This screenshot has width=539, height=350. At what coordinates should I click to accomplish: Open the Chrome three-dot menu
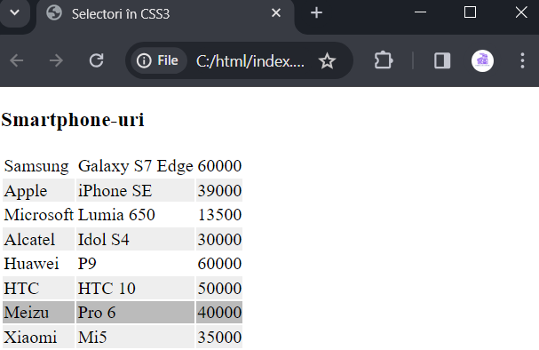click(x=522, y=60)
